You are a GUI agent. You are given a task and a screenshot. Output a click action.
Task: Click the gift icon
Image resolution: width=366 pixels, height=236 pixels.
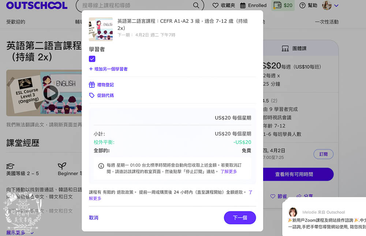click(x=92, y=85)
